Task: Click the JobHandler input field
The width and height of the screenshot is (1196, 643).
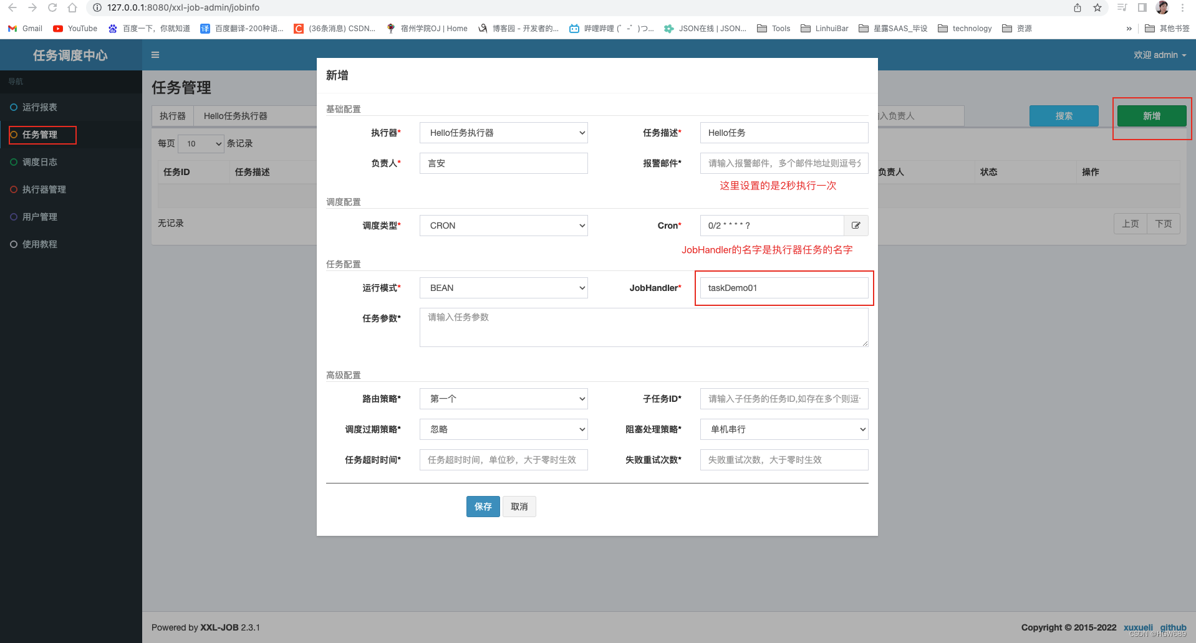Action: (x=784, y=288)
